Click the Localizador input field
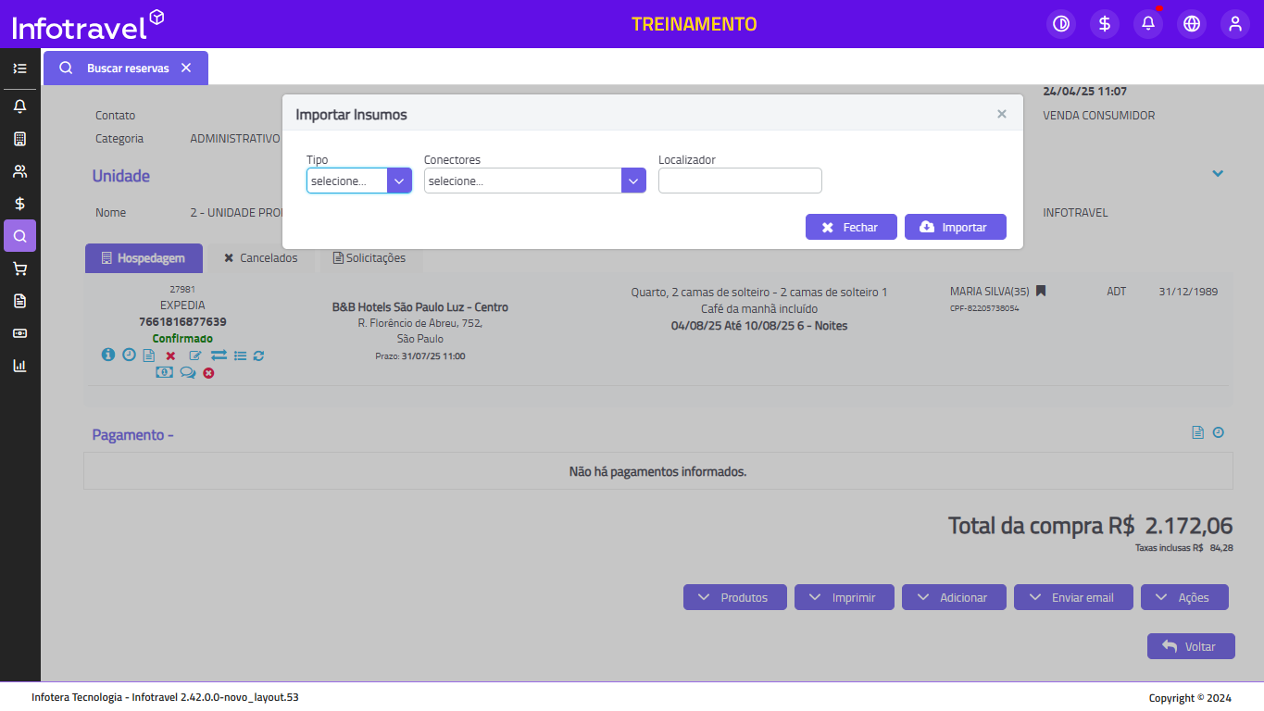The width and height of the screenshot is (1264, 711). pos(740,181)
